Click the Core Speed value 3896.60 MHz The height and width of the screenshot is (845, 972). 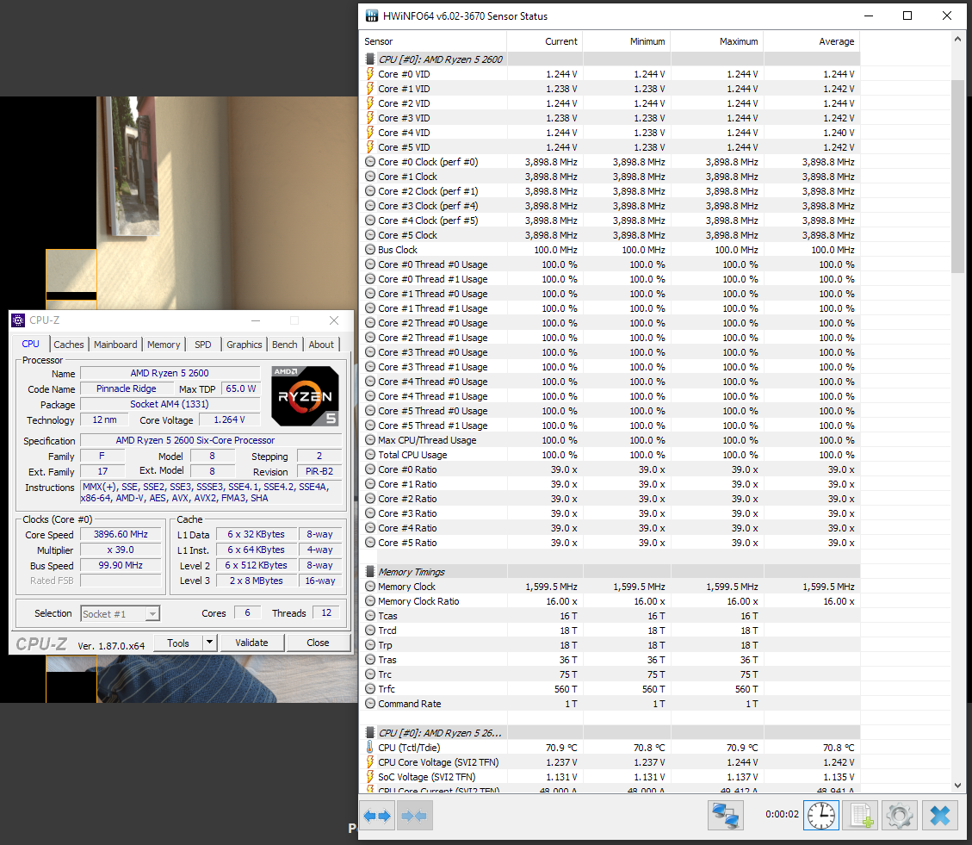[121, 534]
